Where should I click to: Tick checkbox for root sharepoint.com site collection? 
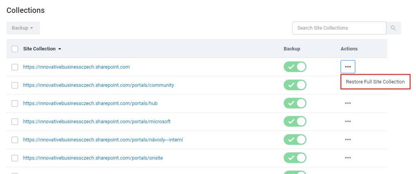coord(15,67)
